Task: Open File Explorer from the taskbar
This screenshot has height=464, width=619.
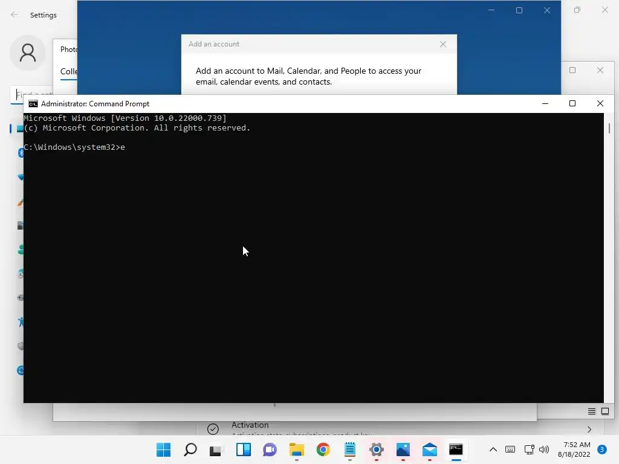Action: pos(296,449)
